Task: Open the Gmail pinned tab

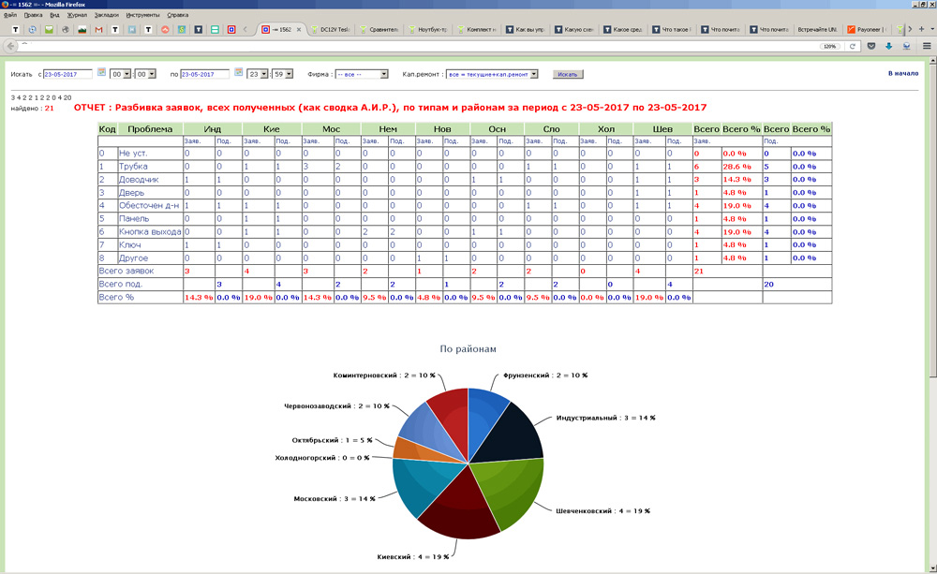Action: [99, 30]
